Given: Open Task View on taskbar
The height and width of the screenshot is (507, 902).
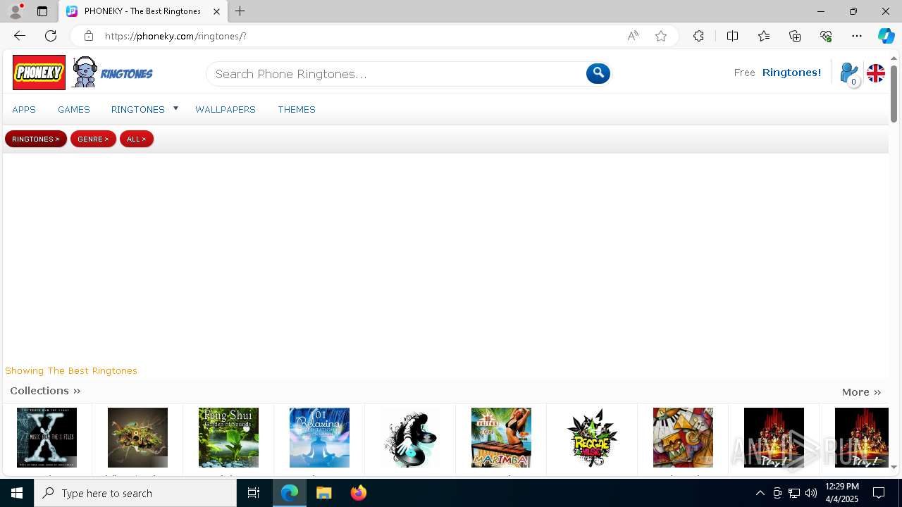Looking at the screenshot, I should pos(254,493).
